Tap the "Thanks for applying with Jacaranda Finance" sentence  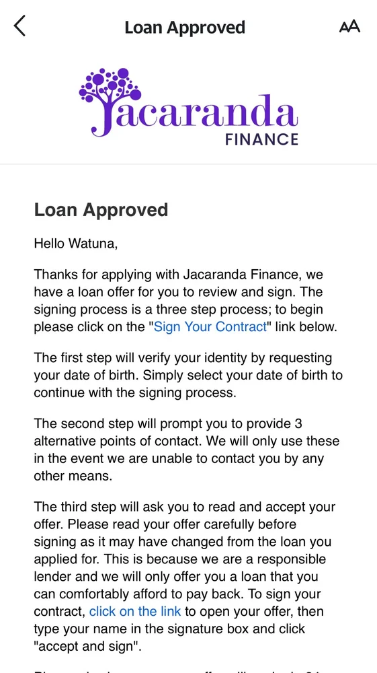pos(169,274)
